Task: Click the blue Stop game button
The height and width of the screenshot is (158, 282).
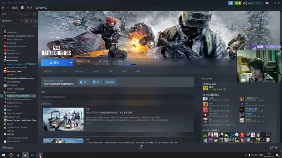Action: (55, 63)
